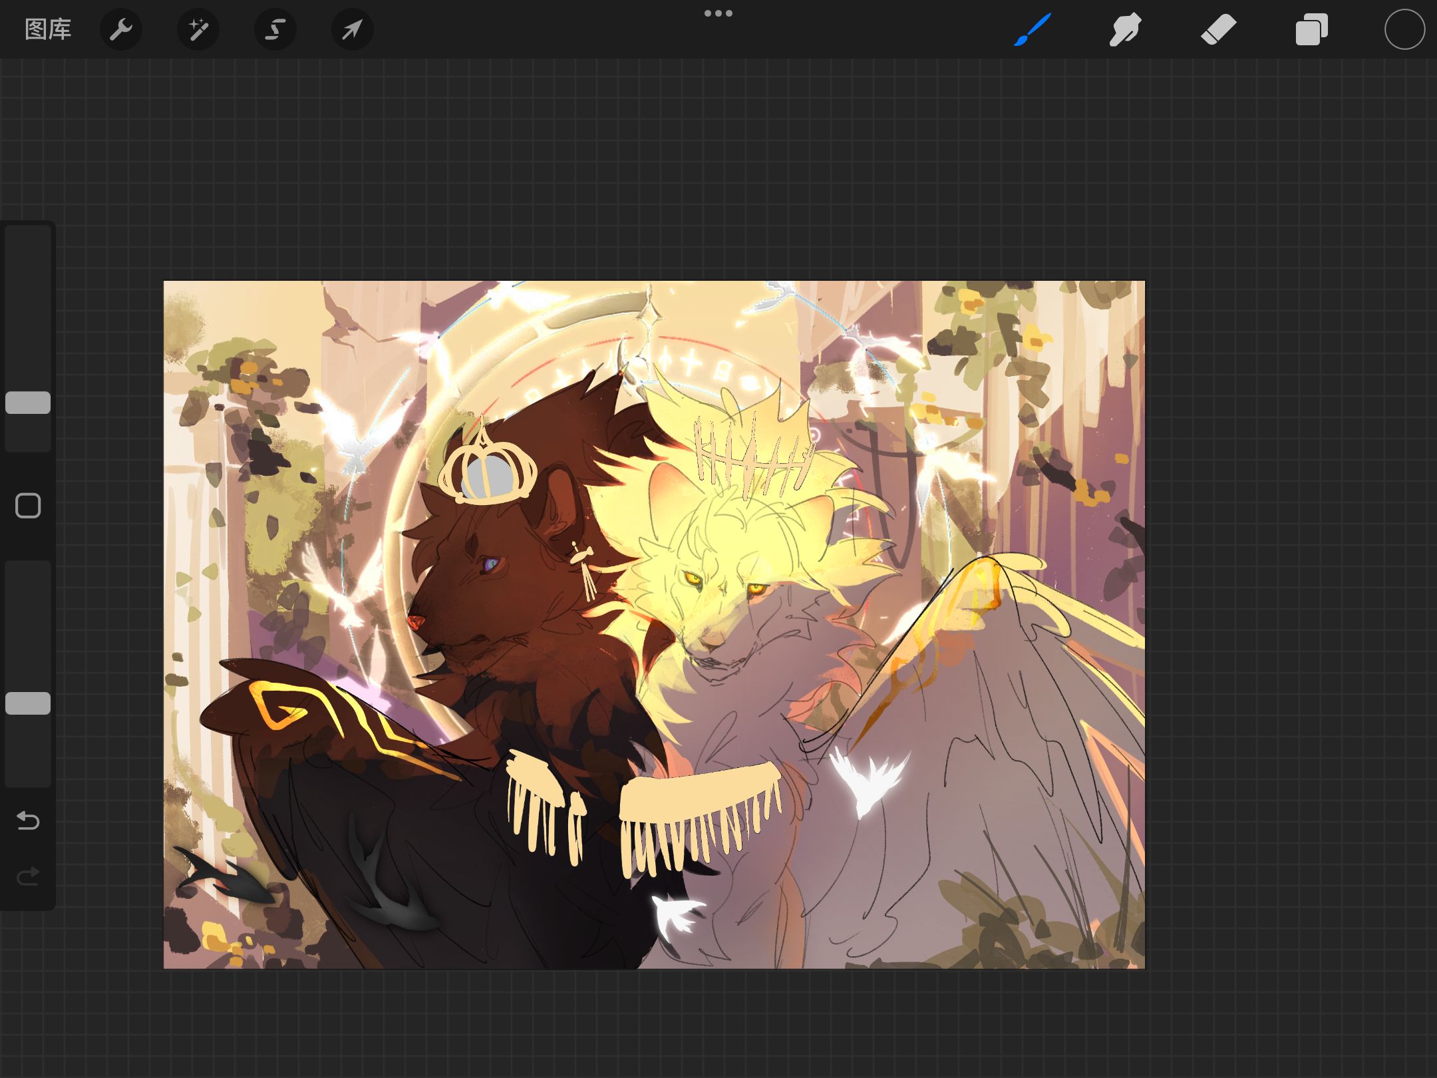Screen dimensions: 1437x1078
Task: Activate the Selection S-shaped tool
Action: 275,29
